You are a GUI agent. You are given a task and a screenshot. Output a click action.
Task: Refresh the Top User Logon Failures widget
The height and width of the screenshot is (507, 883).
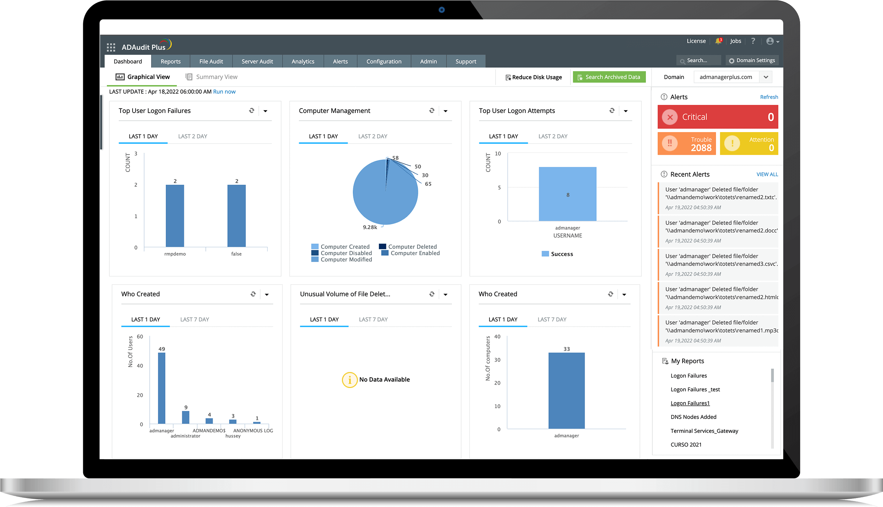(x=252, y=111)
